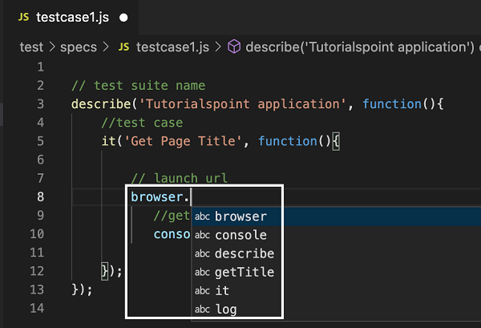Select 'browser' autocomplete suggestion
The width and height of the screenshot is (481, 328).
(x=240, y=217)
